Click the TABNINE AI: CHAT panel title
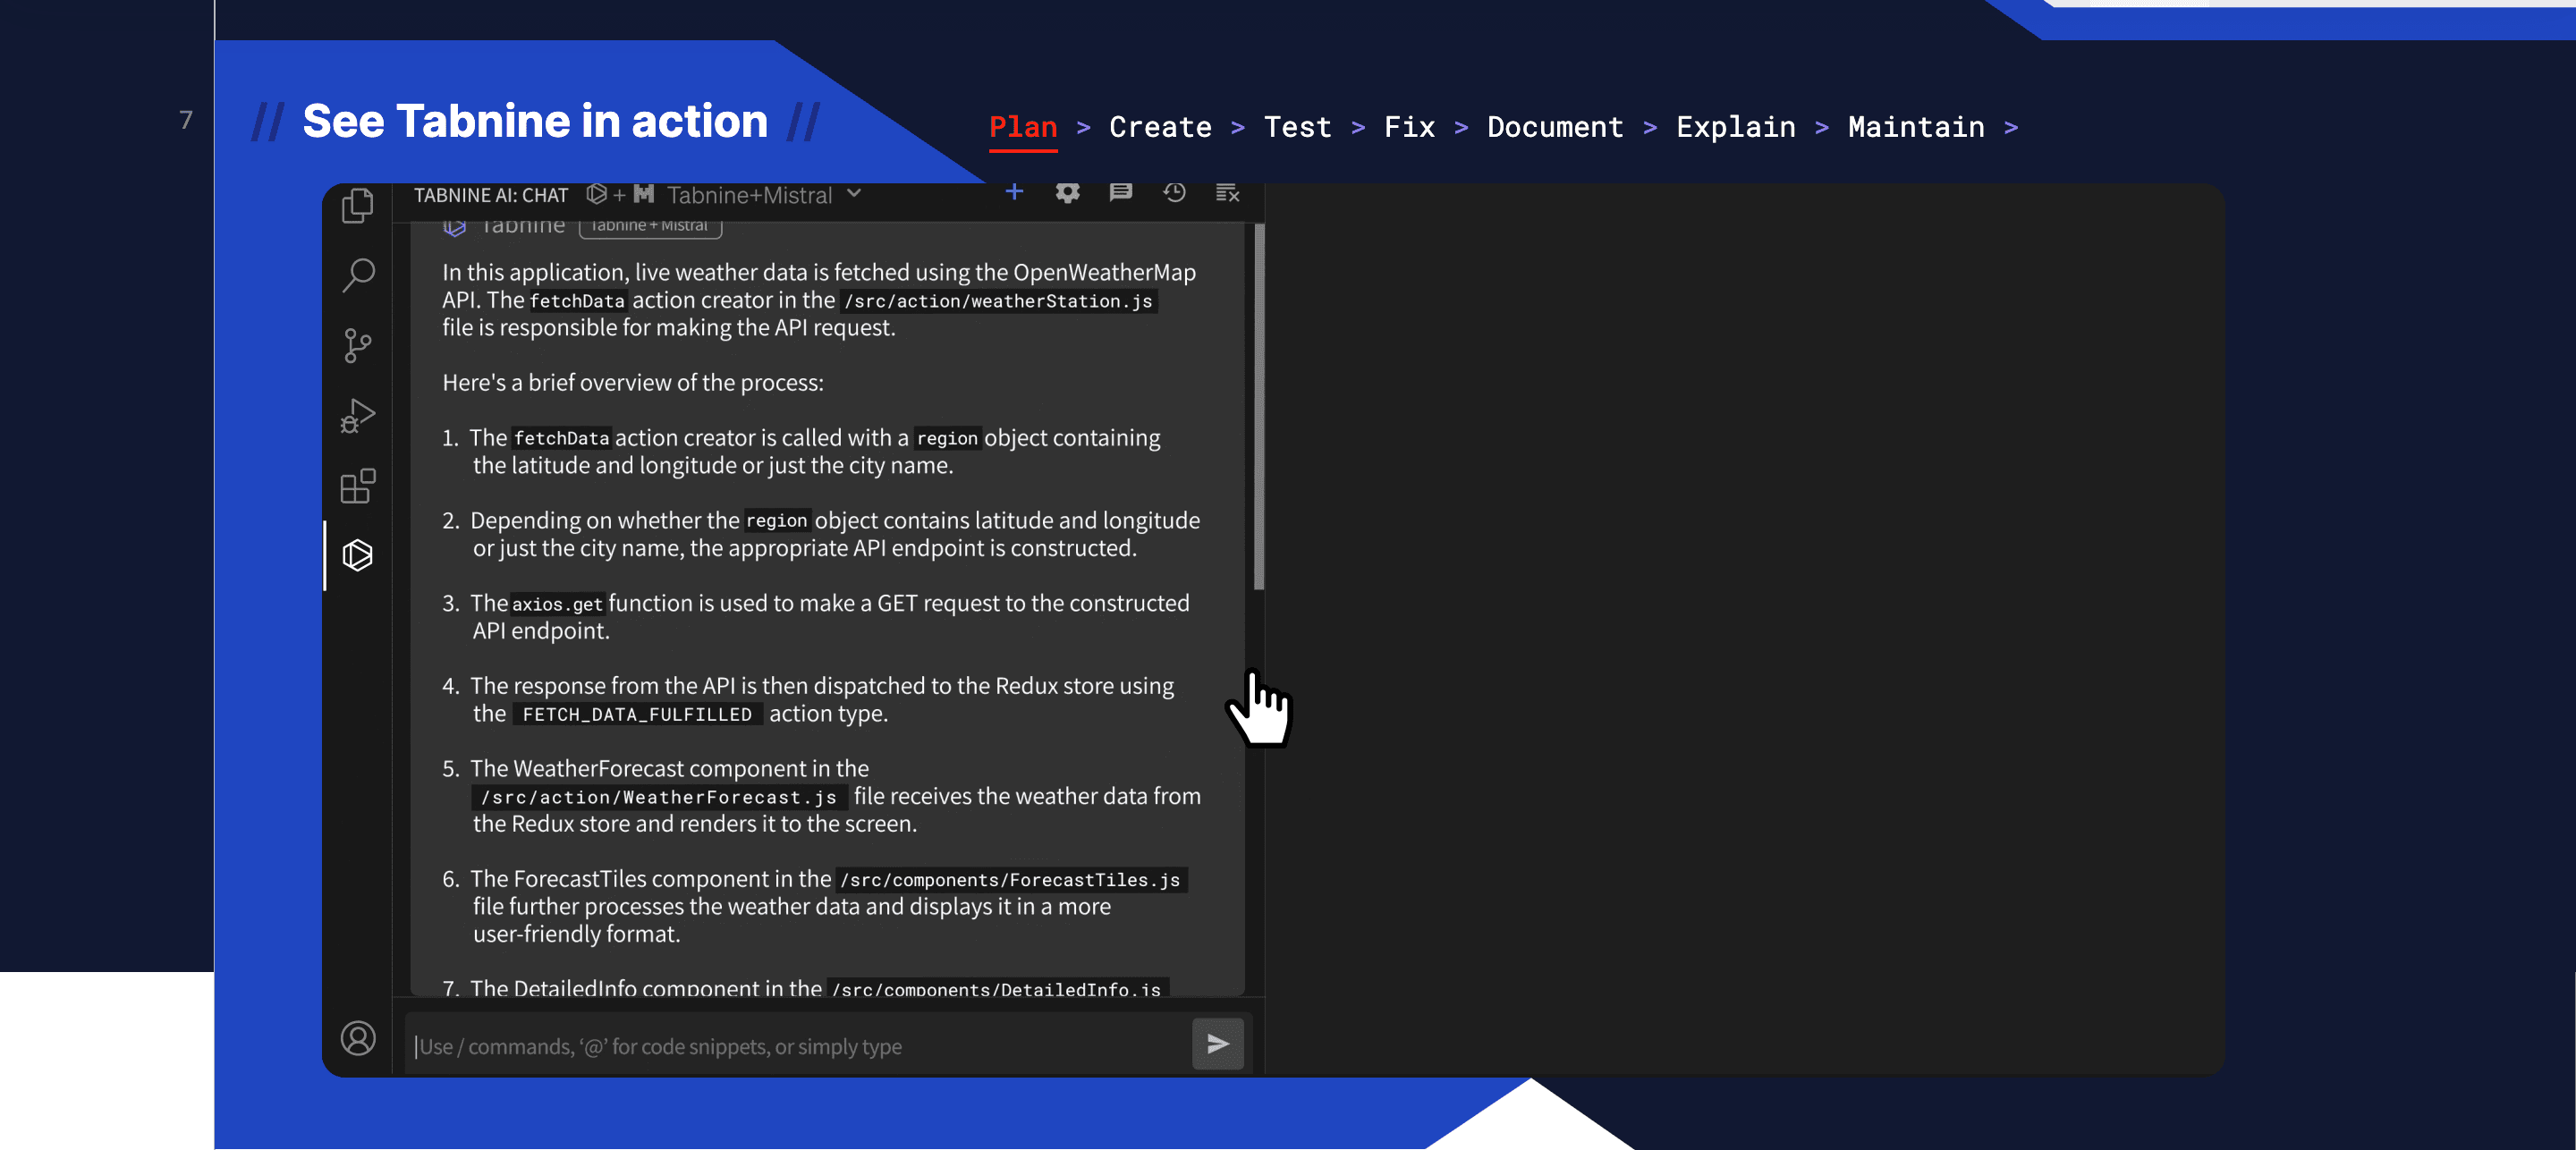The width and height of the screenshot is (2576, 1150). pos(491,195)
